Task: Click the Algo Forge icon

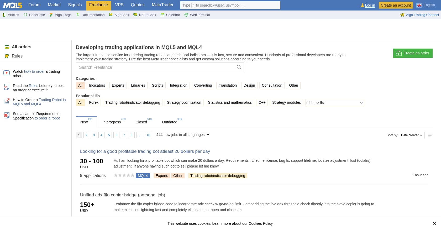Action: 51,15
